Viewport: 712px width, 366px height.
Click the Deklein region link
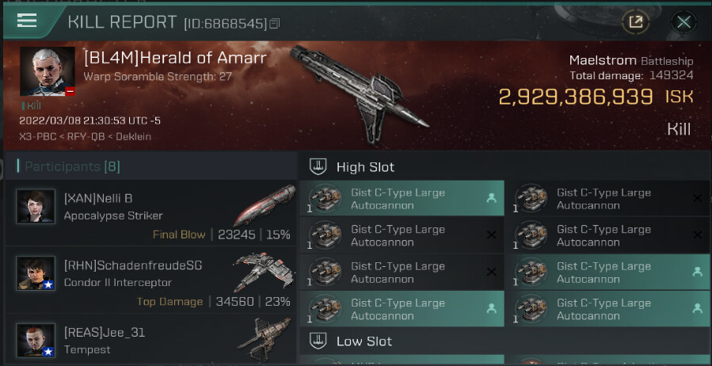(x=131, y=136)
